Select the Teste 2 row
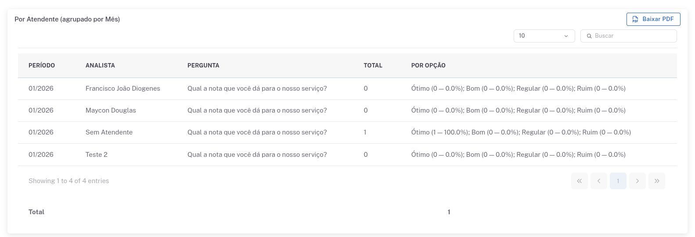 (97, 155)
